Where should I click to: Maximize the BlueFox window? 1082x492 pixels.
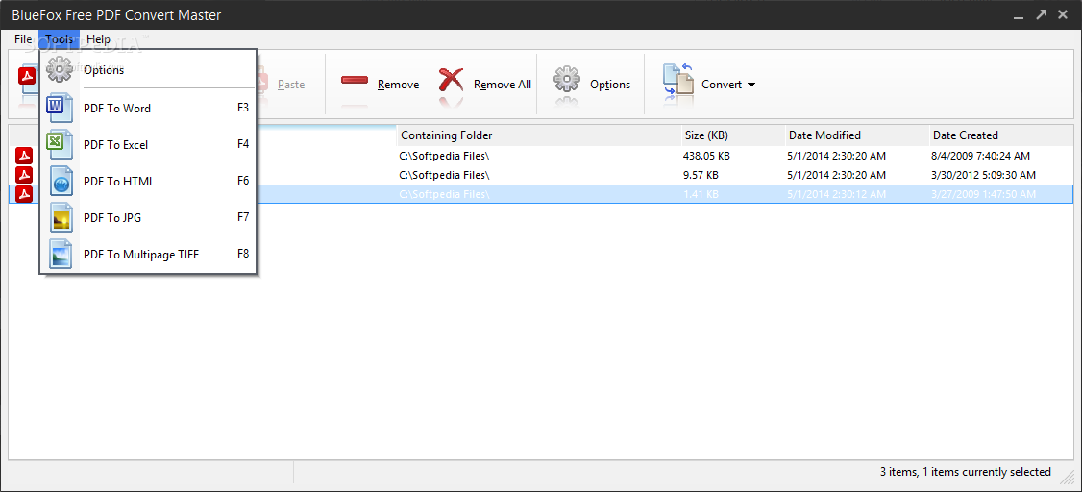coord(1042,13)
